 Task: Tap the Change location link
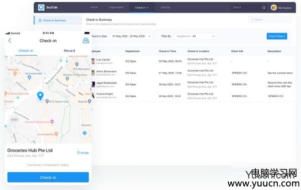point(83,152)
